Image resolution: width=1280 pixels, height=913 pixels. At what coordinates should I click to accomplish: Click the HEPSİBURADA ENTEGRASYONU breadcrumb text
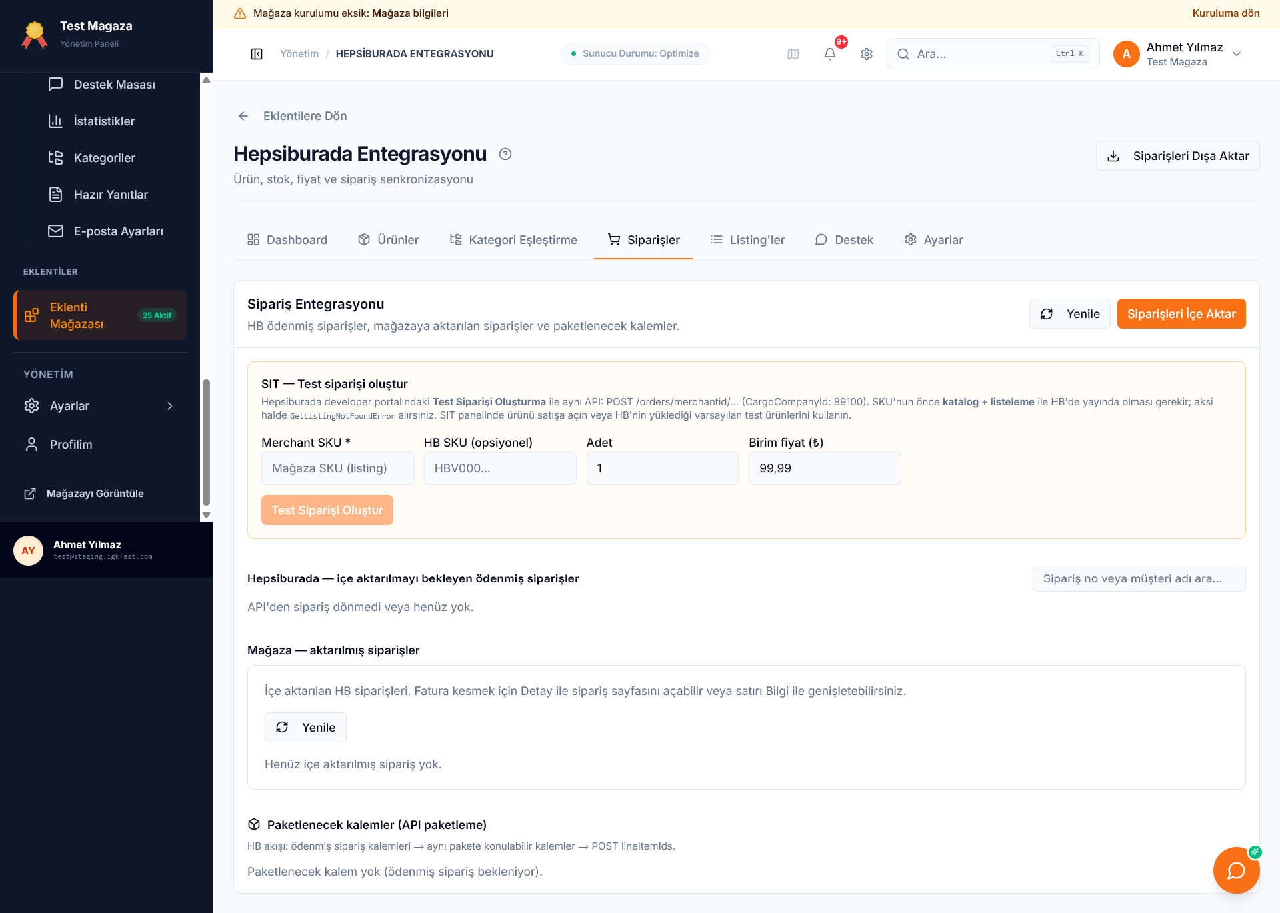click(x=415, y=54)
